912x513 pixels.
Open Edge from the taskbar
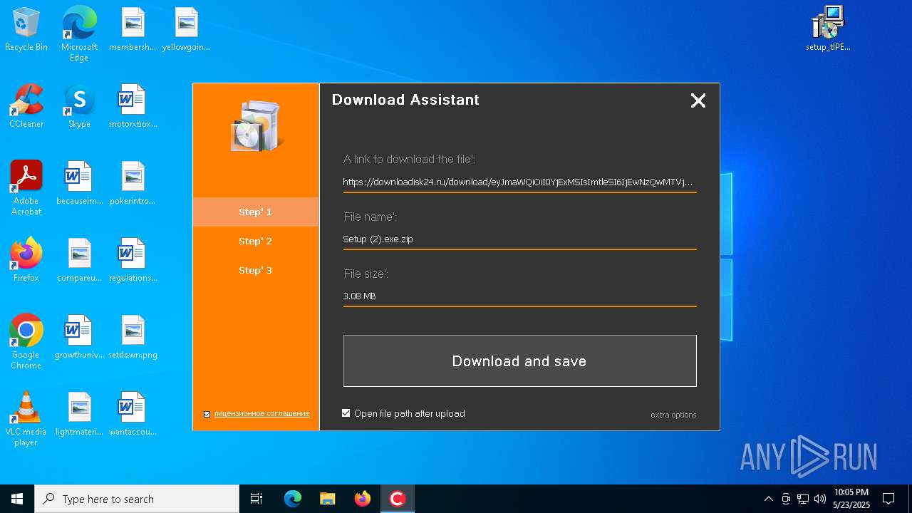(293, 499)
